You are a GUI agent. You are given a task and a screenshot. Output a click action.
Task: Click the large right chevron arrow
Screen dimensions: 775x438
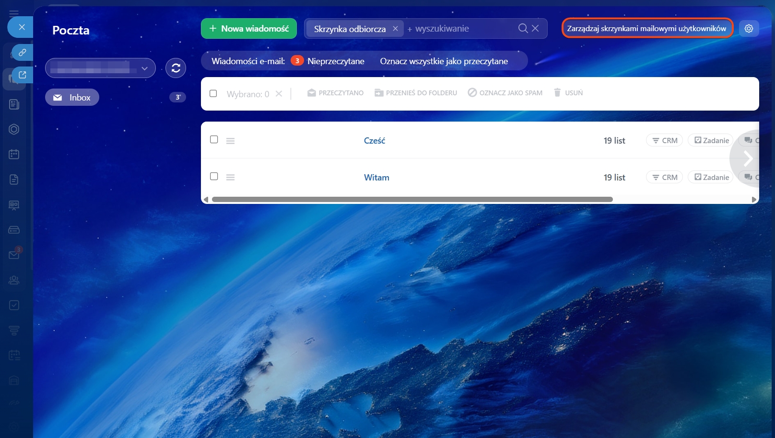747,158
